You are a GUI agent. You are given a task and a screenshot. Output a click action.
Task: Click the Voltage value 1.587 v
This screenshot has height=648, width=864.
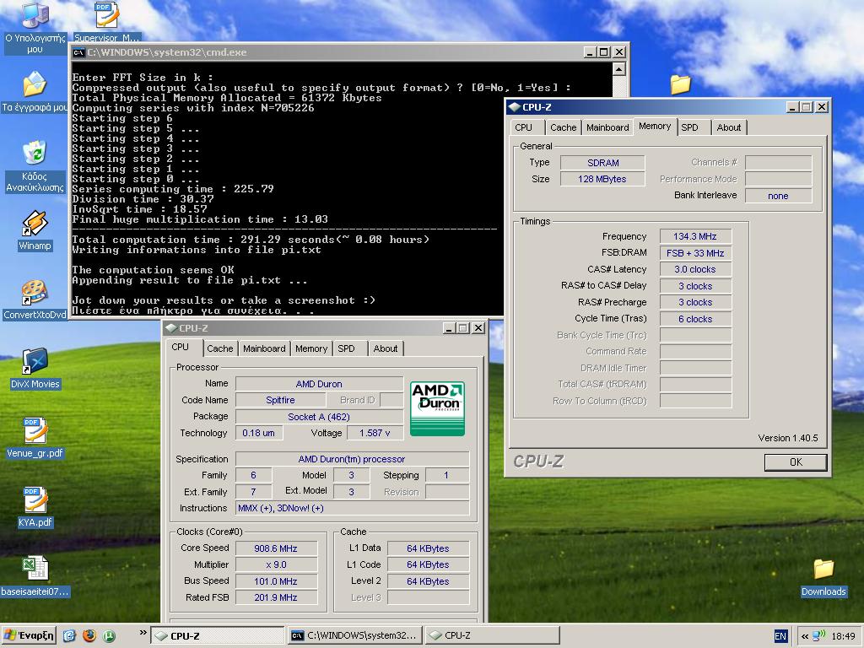375,433
